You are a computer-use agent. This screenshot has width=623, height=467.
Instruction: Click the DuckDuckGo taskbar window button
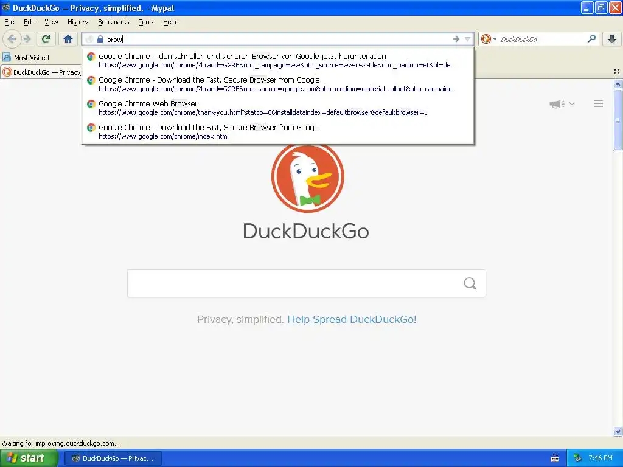pos(113,458)
